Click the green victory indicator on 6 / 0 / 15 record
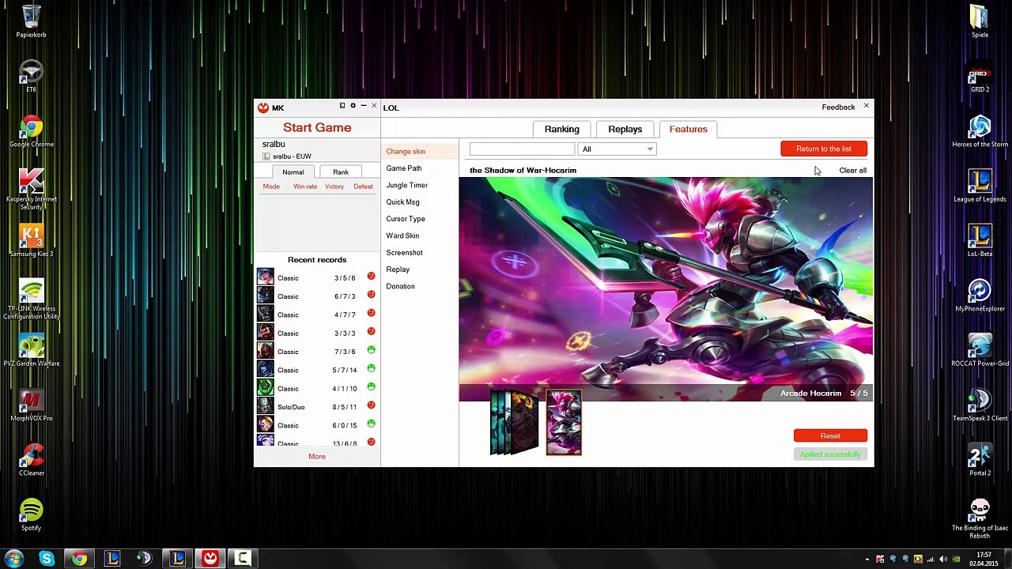The height and width of the screenshot is (569, 1012). 371,424
